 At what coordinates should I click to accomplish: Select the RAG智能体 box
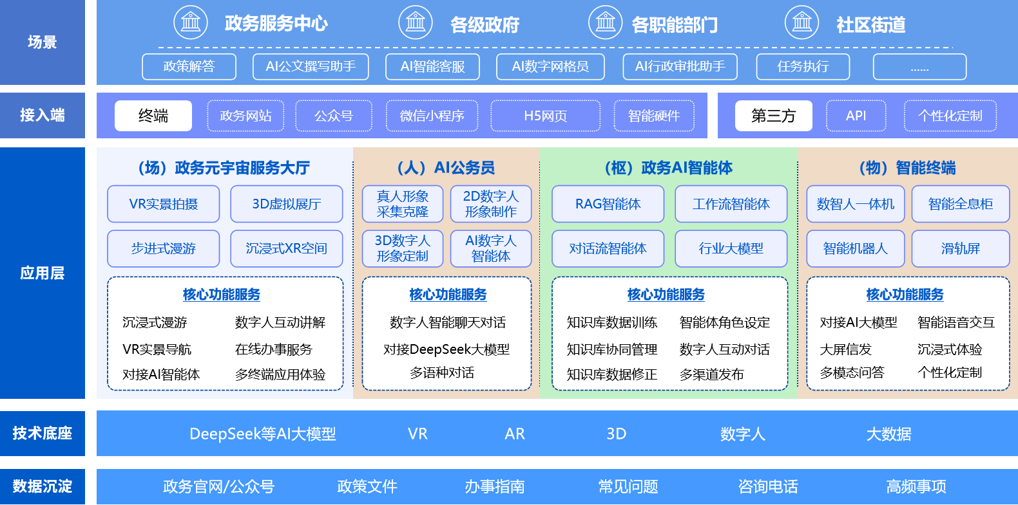pos(608,204)
